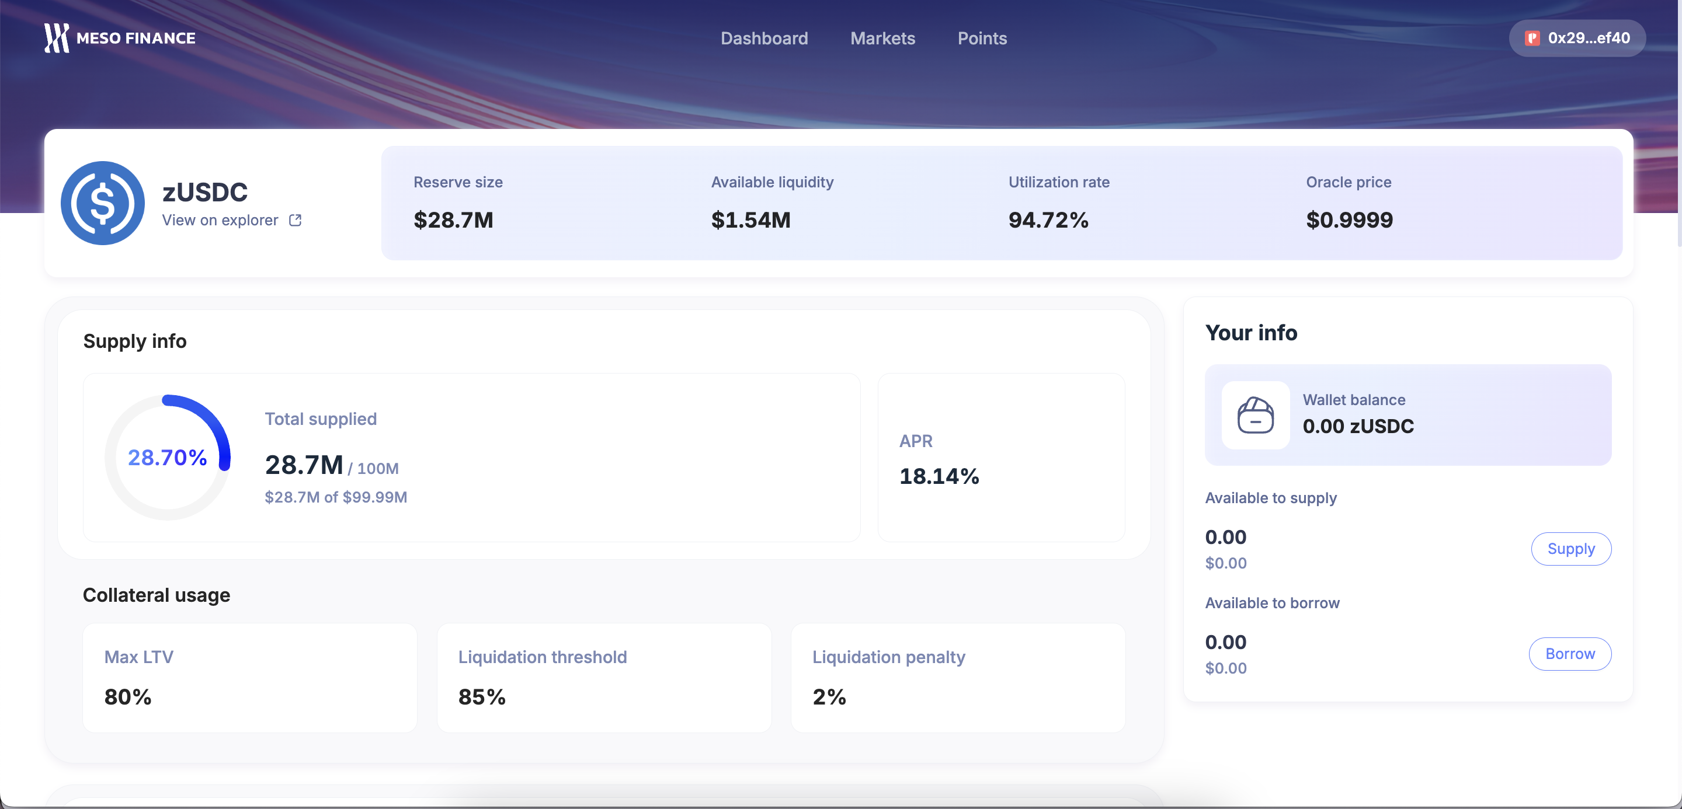The height and width of the screenshot is (809, 1682).
Task: Open the 0x29...ef40 wallet account menu
Action: pos(1587,39)
